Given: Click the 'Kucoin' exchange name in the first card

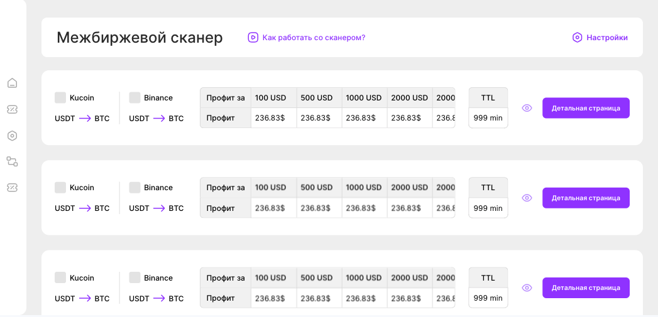Looking at the screenshot, I should (82, 98).
